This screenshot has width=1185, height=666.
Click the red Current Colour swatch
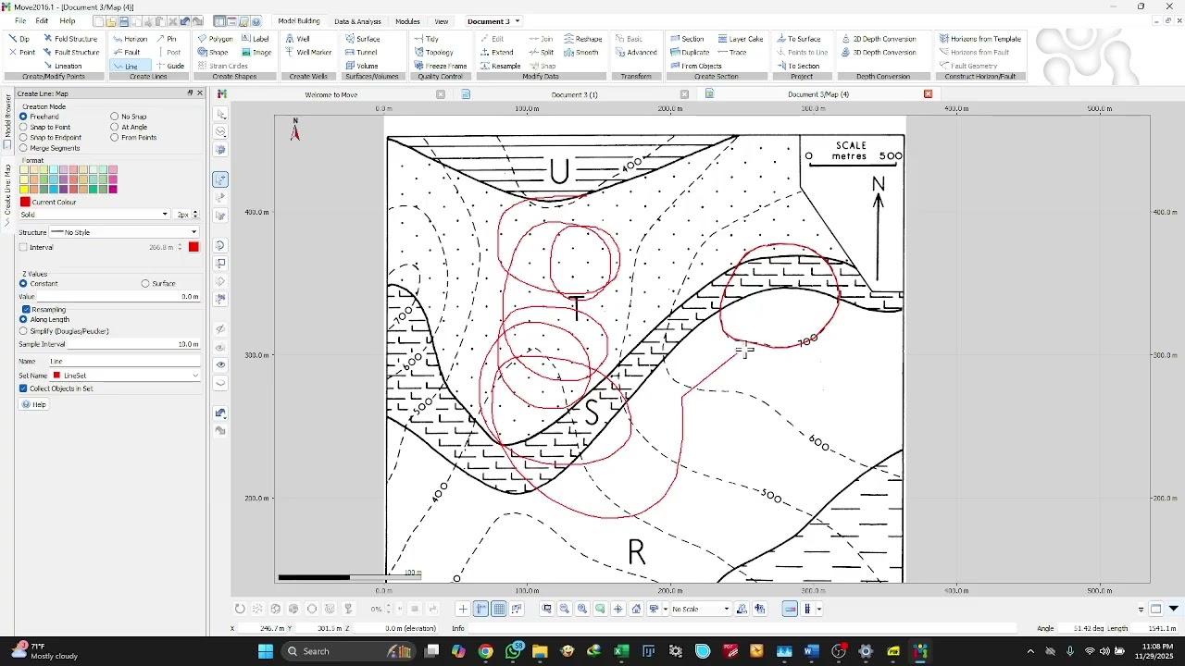(25, 202)
